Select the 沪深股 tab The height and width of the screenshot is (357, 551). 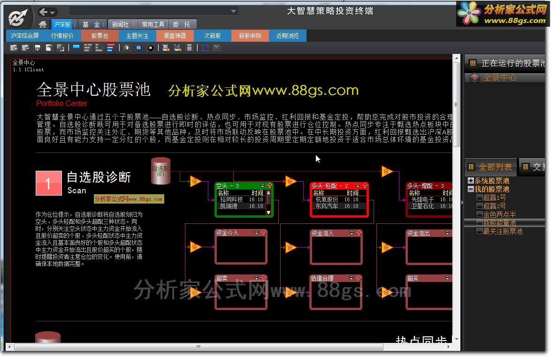click(62, 24)
